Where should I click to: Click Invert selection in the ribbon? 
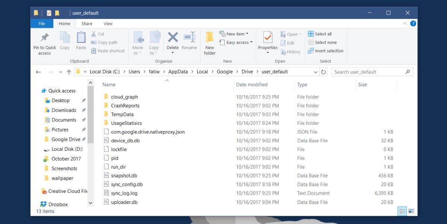tap(326, 51)
